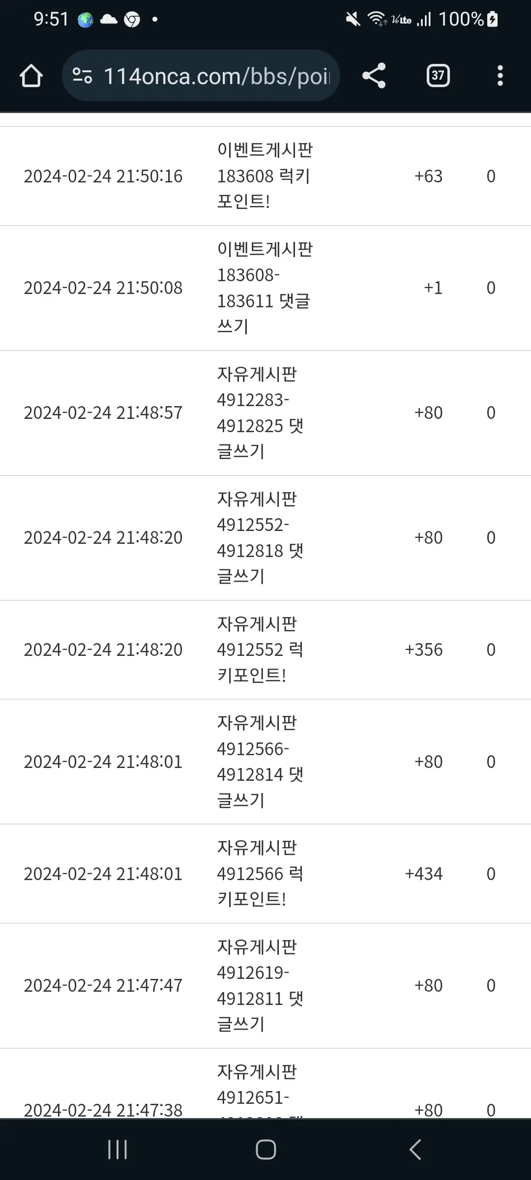
Task: Tap the cloud notification icon in status bar
Action: click(x=109, y=20)
